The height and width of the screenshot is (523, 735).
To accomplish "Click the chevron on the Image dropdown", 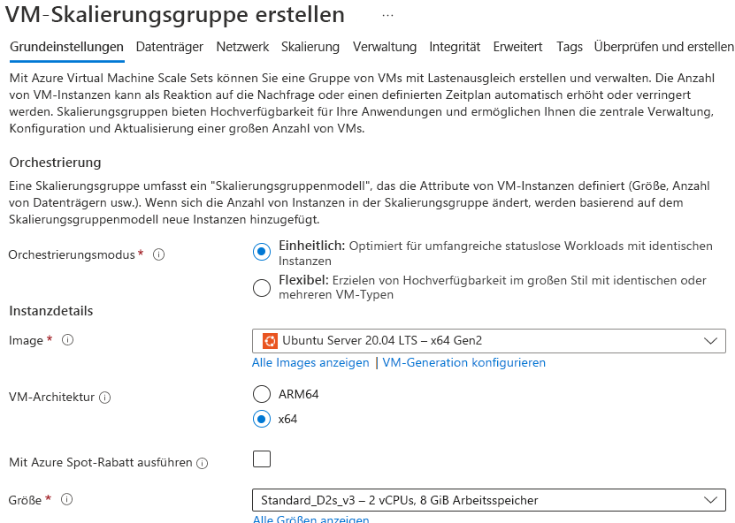I will pyautogui.click(x=709, y=339).
